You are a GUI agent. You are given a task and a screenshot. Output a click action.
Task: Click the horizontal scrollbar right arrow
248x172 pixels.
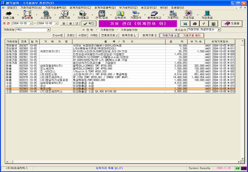(x=239, y=162)
